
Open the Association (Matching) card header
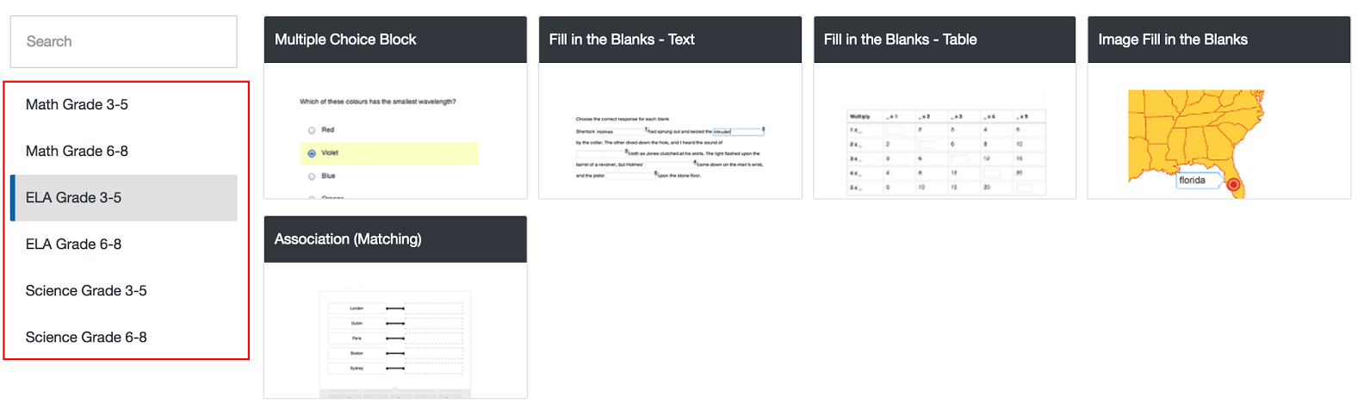click(395, 239)
